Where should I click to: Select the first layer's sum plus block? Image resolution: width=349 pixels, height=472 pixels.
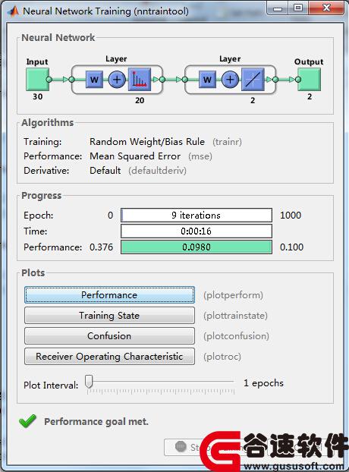(117, 80)
